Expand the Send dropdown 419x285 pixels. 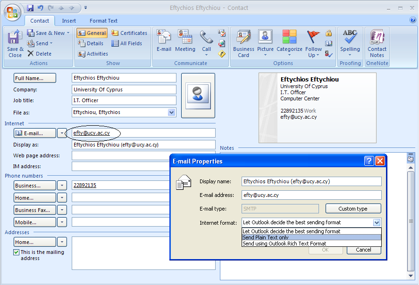51,43
